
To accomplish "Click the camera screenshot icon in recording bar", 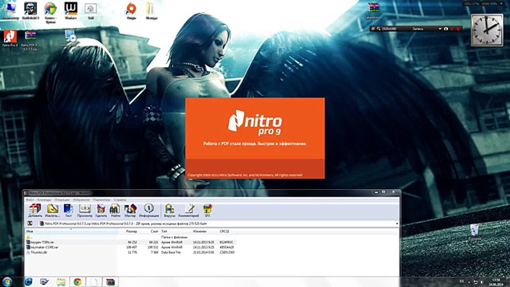I will point(446,29).
